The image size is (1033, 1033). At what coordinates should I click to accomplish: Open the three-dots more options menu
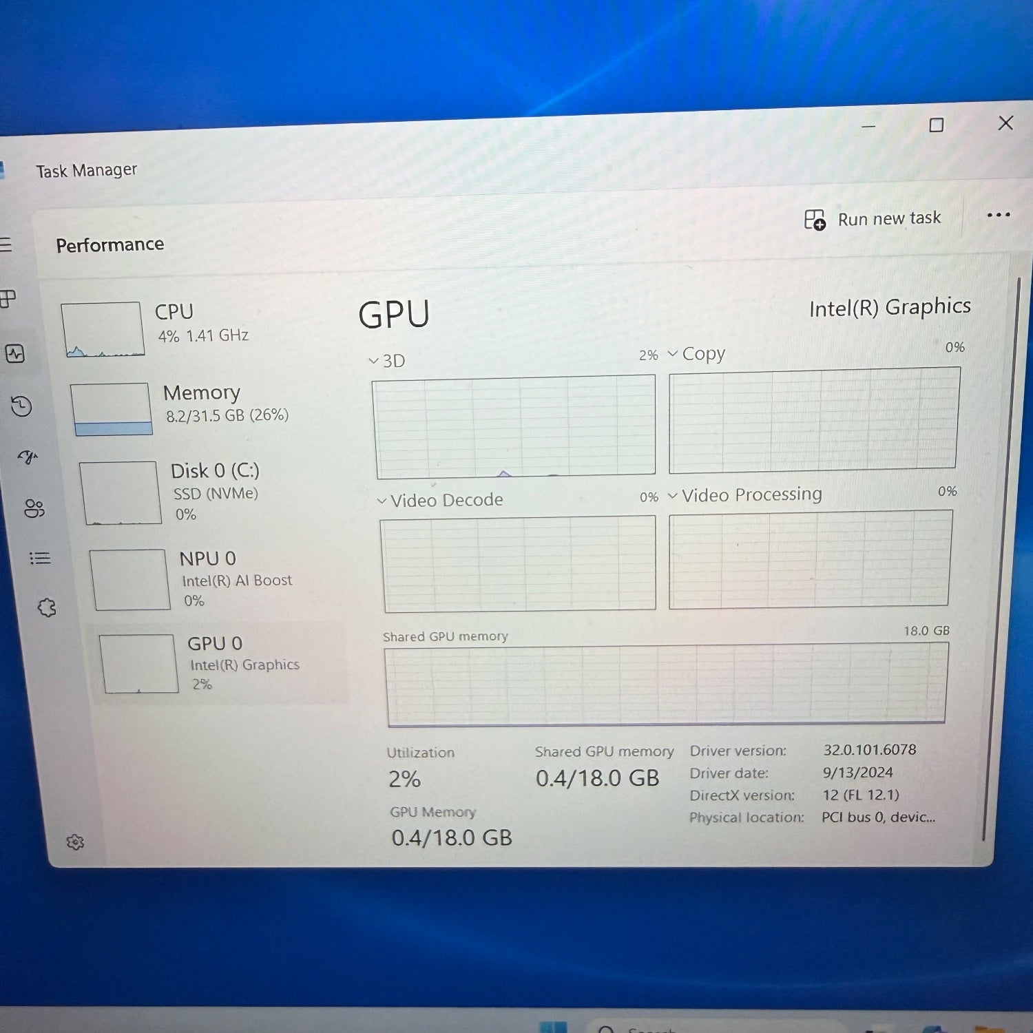click(998, 215)
